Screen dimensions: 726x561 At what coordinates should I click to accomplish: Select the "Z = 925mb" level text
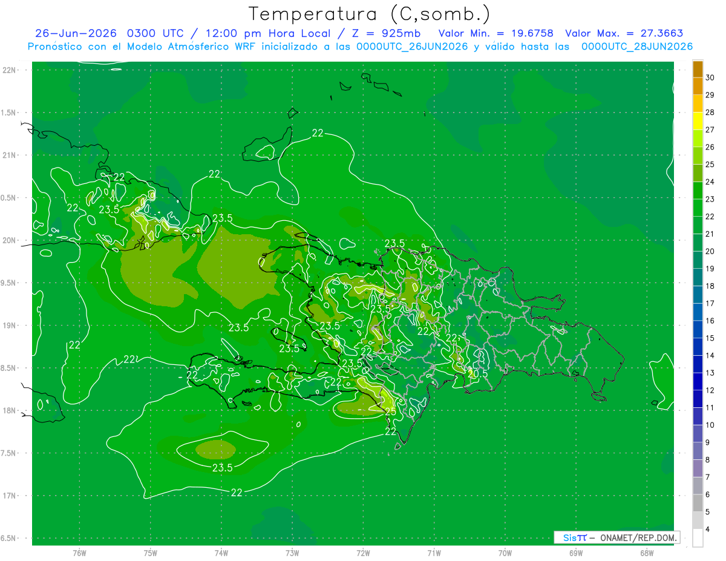tap(386, 33)
